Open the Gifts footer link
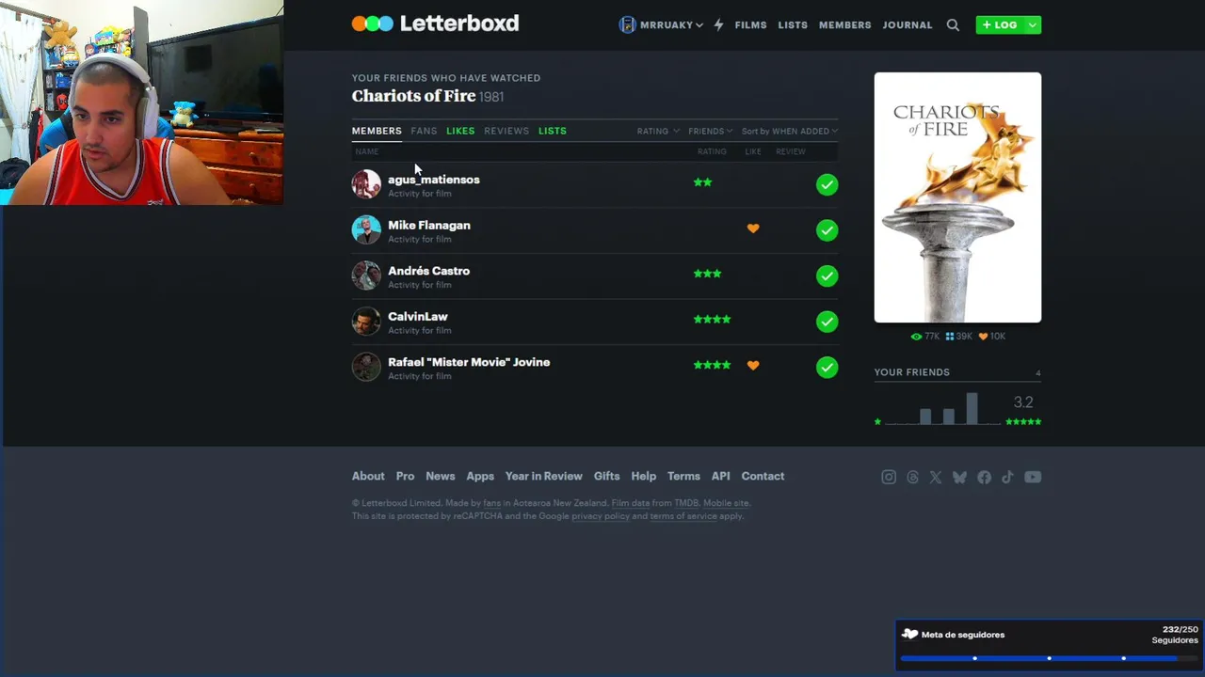The height and width of the screenshot is (677, 1205). click(606, 476)
